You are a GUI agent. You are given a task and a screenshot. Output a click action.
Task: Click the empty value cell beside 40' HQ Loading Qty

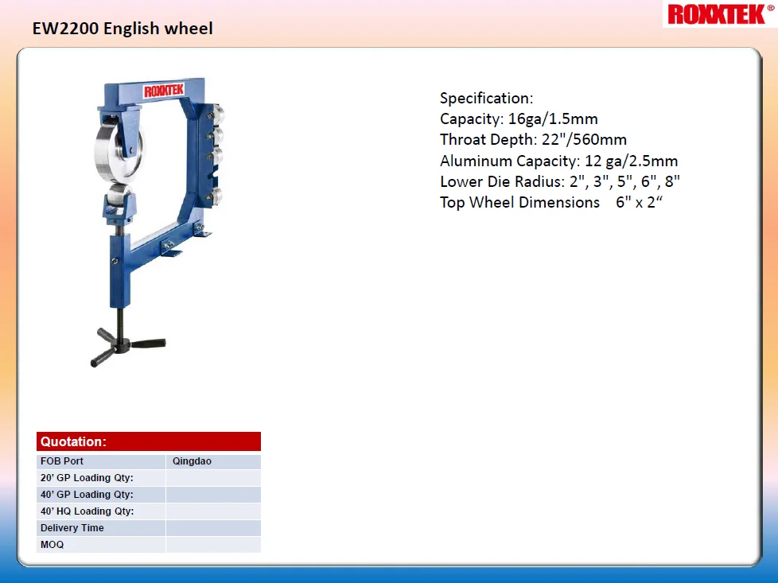213,511
